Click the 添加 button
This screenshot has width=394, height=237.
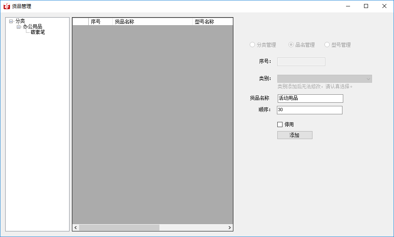coord(295,135)
